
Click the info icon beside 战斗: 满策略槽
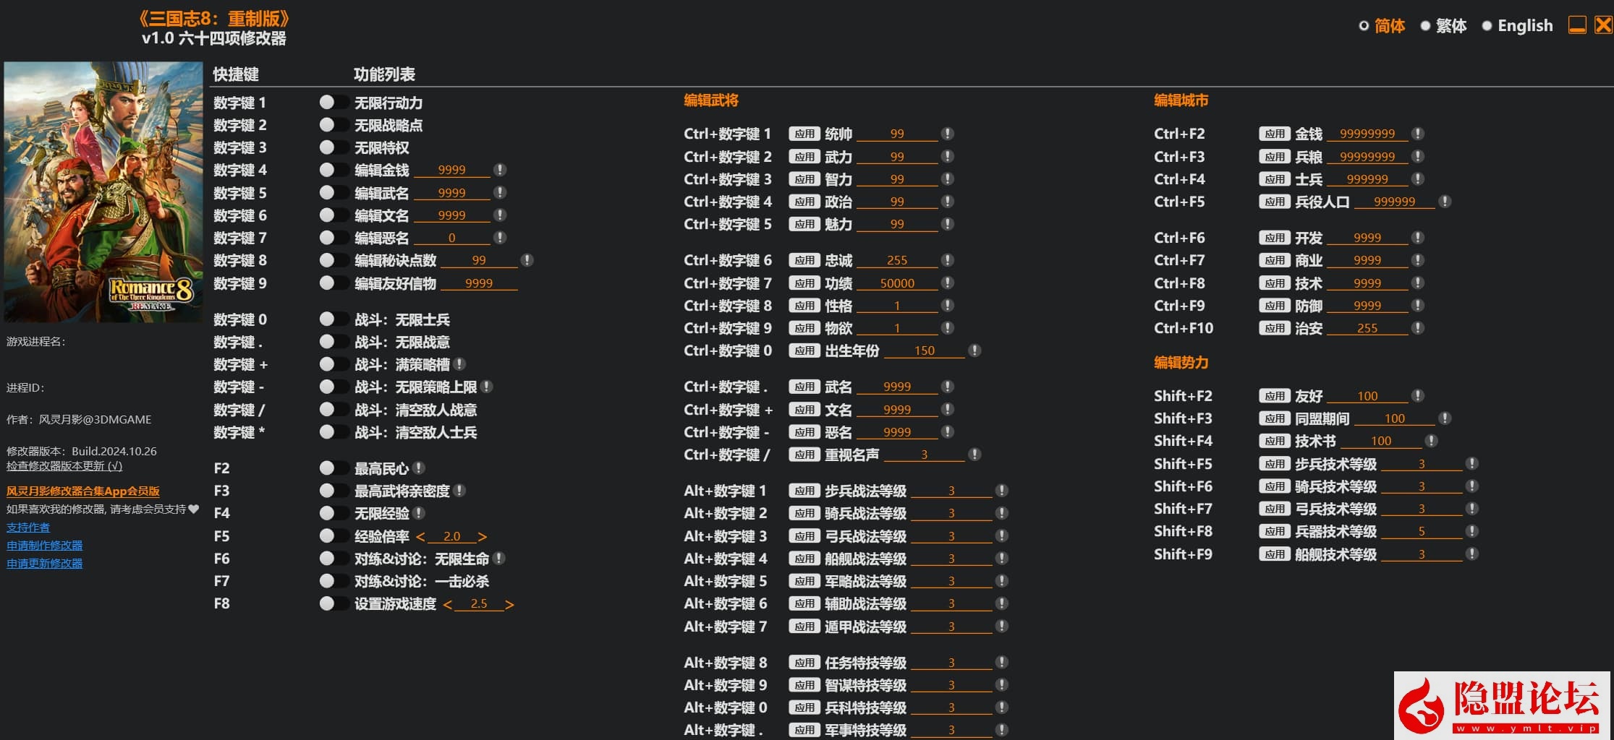click(x=459, y=364)
